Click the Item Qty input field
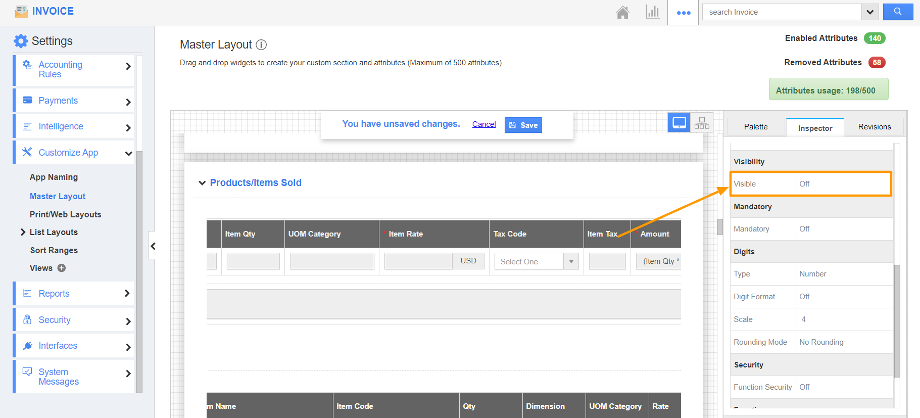This screenshot has height=418, width=920. pyautogui.click(x=253, y=261)
